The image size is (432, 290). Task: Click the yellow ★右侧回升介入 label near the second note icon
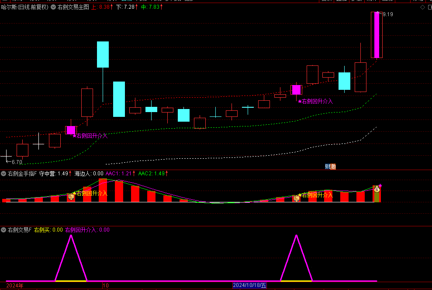[315, 195]
